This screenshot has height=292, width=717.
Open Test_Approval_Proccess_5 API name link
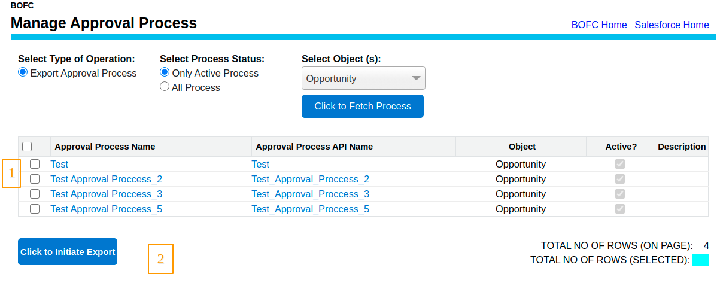pos(311,209)
